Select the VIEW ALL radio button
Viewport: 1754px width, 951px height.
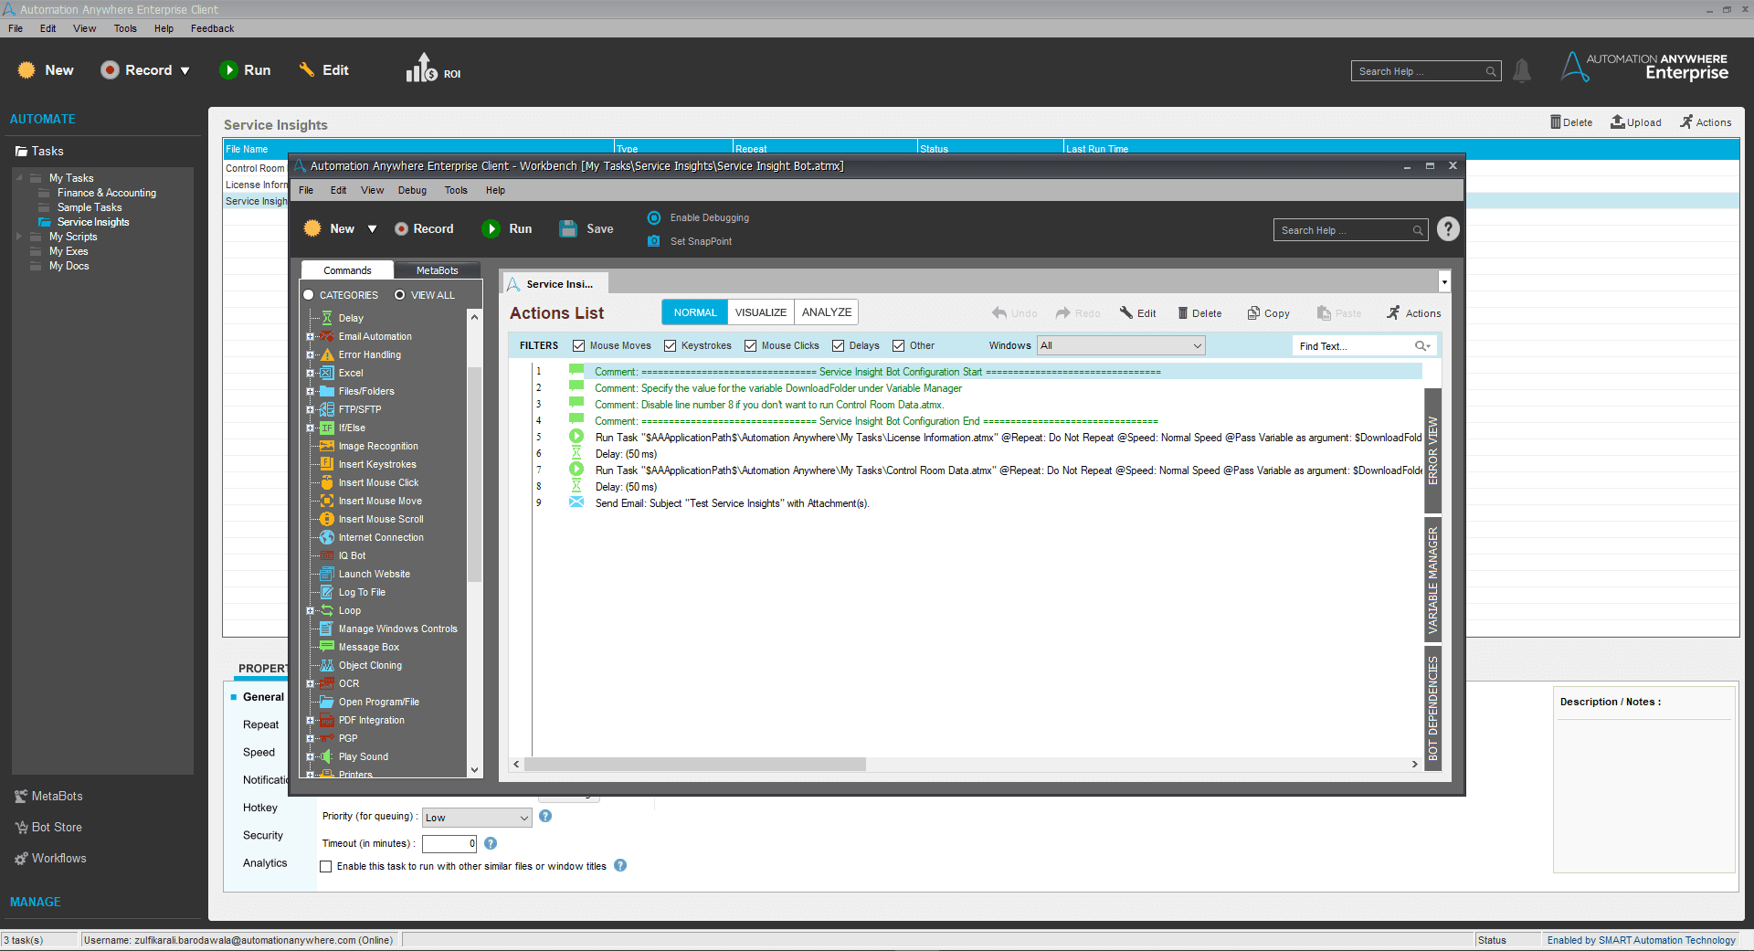tap(399, 295)
